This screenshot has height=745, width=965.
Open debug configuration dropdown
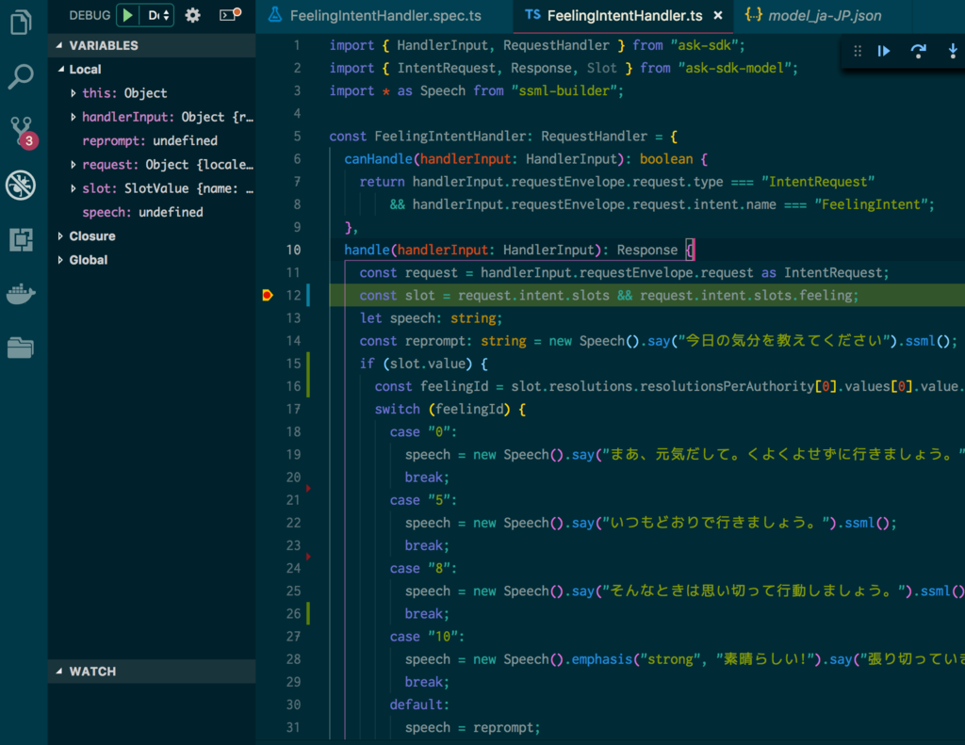click(158, 15)
